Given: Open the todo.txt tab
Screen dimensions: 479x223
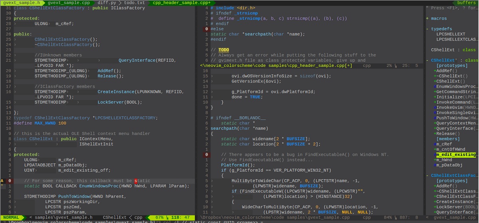Looking at the screenshot, I should [135, 2].
